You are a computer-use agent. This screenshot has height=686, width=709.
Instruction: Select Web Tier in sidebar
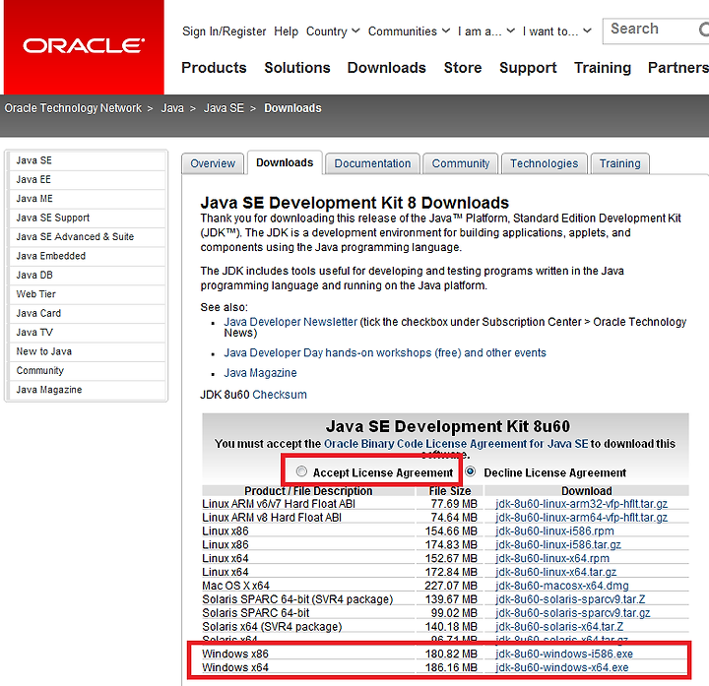coord(87,294)
